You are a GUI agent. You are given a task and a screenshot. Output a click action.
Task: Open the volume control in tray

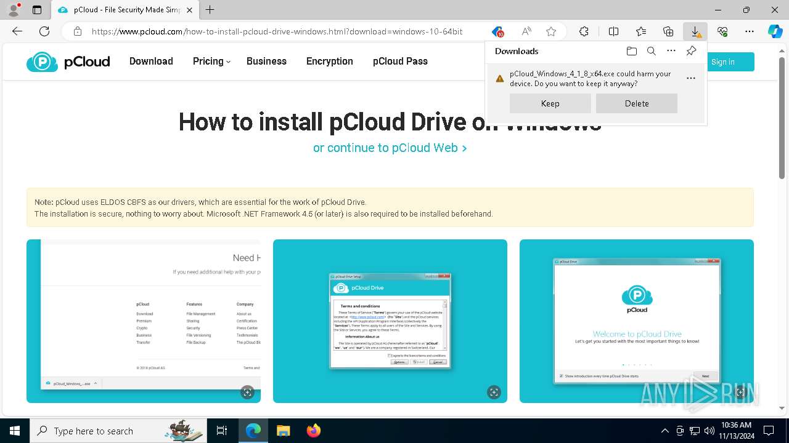709,431
